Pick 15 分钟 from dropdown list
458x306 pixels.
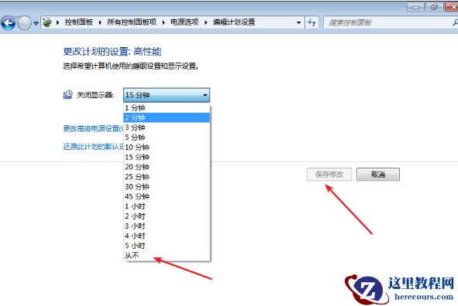pos(167,157)
